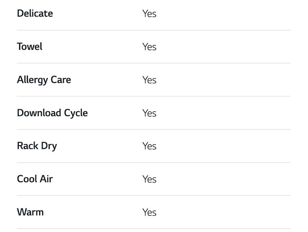Select the Yes value for Towel
The width and height of the screenshot is (308, 232).
[149, 47]
